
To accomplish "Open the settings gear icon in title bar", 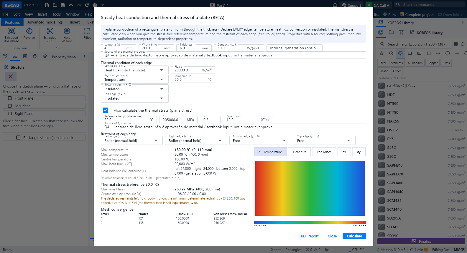I will click(95, 5).
